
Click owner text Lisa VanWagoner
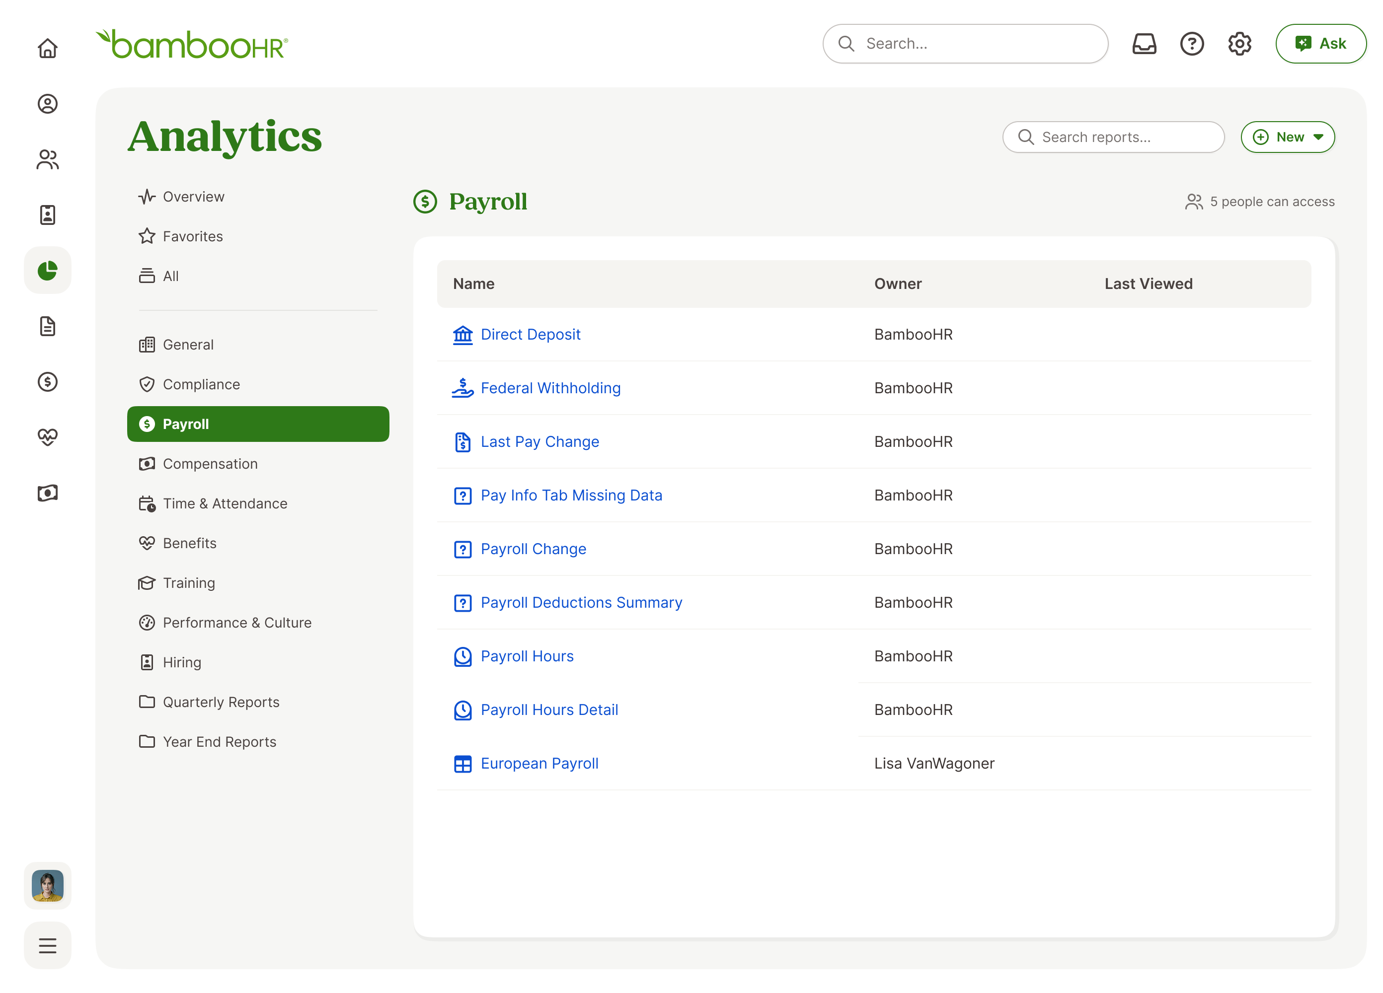pyautogui.click(x=933, y=764)
